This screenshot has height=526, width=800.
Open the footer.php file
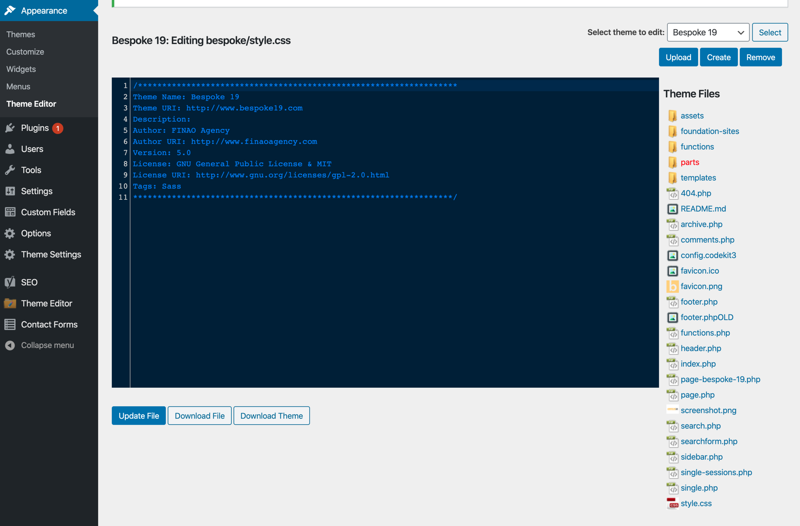click(x=699, y=302)
